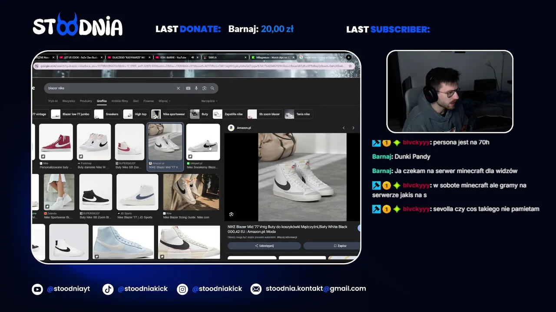Click the 'Tenis nike' filter chip
This screenshot has width=556, height=312.
coord(298,114)
